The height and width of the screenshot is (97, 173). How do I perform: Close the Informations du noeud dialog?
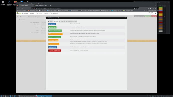(x=126, y=18)
